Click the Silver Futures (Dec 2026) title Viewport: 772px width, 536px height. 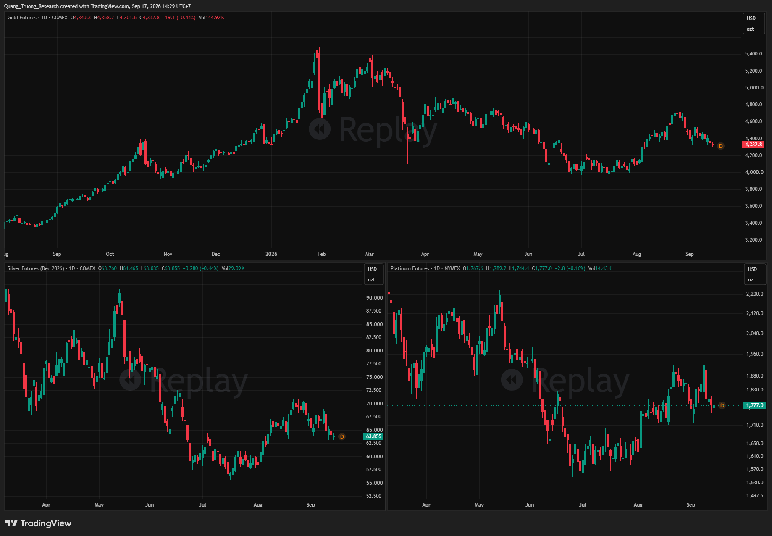point(36,268)
